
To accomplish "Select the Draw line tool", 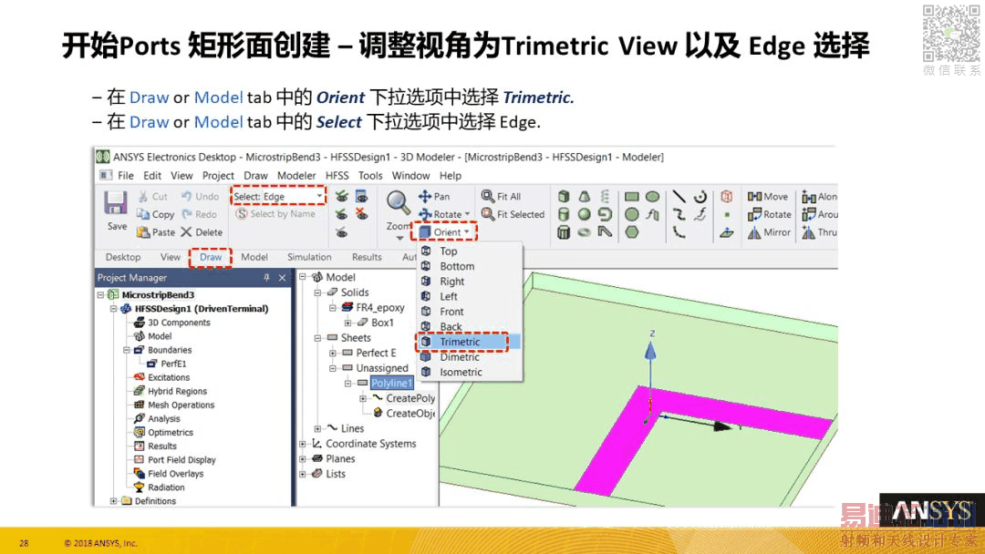I will click(x=679, y=197).
